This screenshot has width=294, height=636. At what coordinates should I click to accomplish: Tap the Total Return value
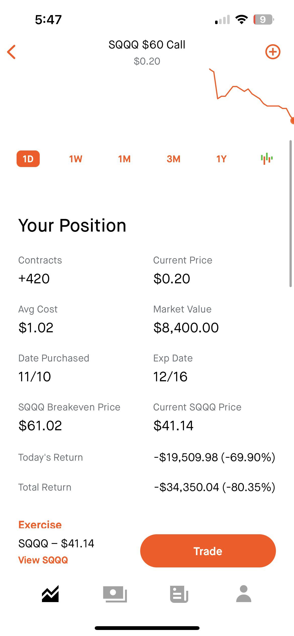215,487
